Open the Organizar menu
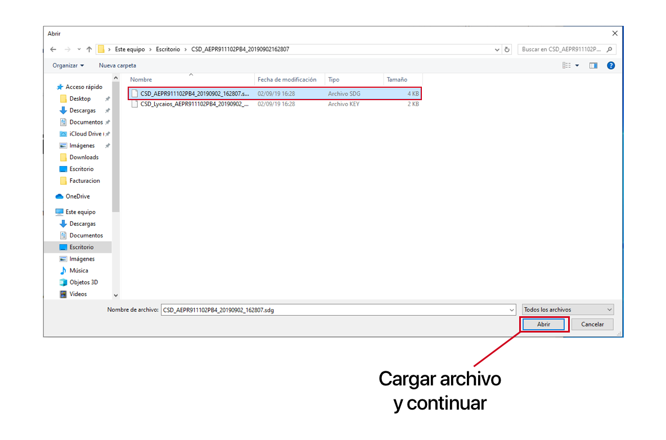 pyautogui.click(x=68, y=65)
